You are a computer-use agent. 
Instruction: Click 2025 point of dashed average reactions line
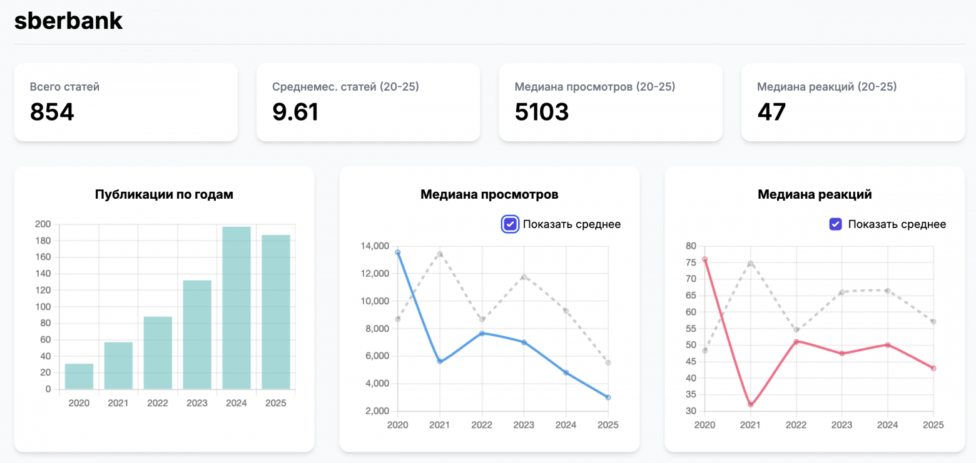(933, 321)
